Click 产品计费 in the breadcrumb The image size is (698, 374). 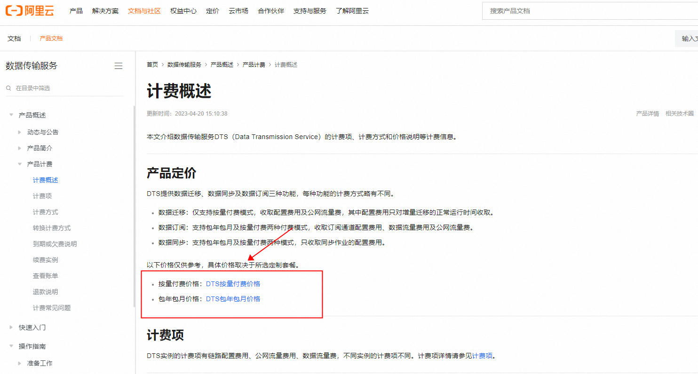[x=254, y=65]
